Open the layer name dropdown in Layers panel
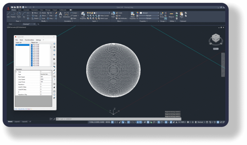Viewport: 247px width, 145px height. [109, 13]
